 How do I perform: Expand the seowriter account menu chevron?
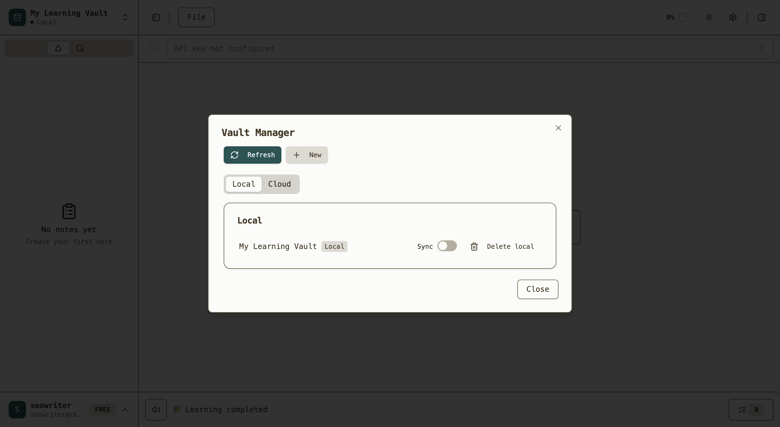125,409
